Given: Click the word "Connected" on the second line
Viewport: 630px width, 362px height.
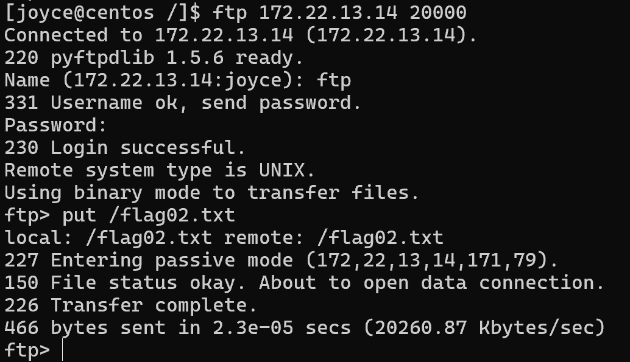Looking at the screenshot, I should pos(56,35).
